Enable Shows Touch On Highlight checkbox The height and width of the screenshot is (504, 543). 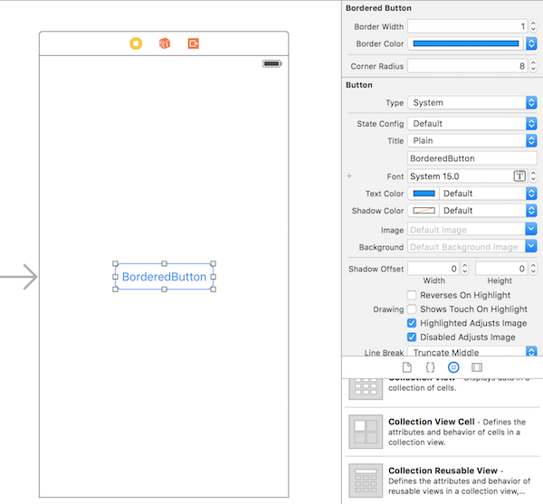tap(412, 309)
